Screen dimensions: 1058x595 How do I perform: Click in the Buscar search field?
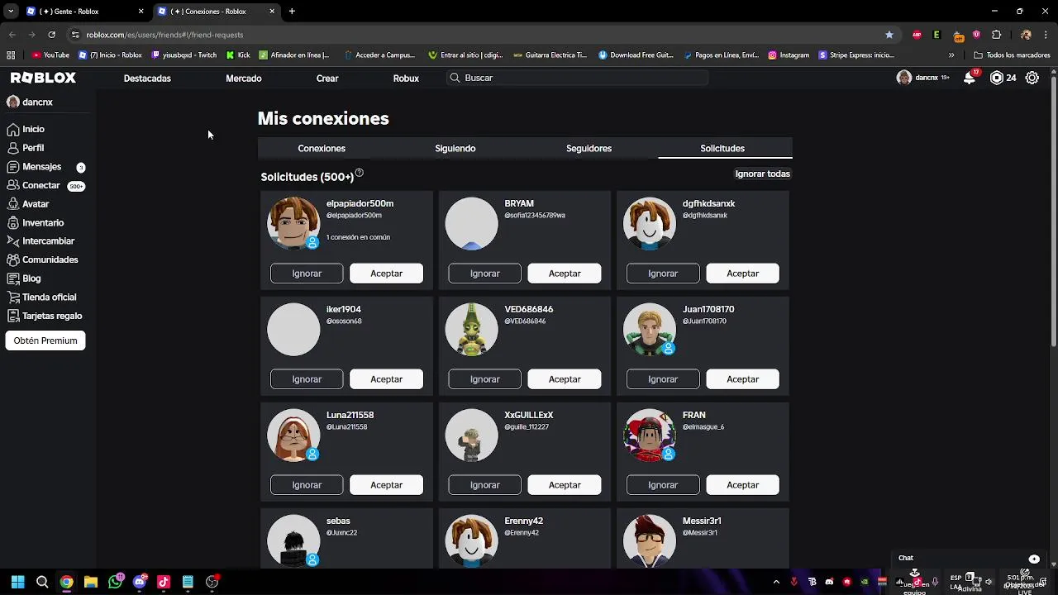tap(577, 78)
